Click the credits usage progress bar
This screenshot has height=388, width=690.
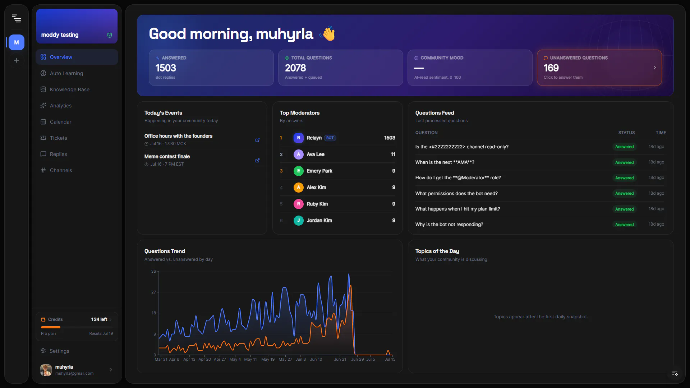77,327
